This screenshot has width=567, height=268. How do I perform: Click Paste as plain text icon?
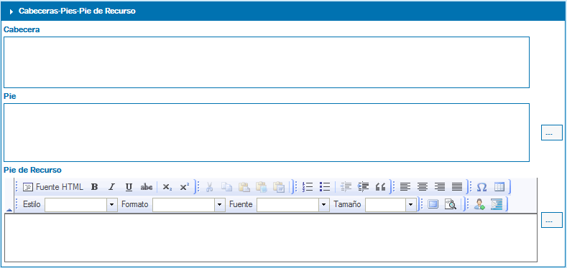point(262,187)
